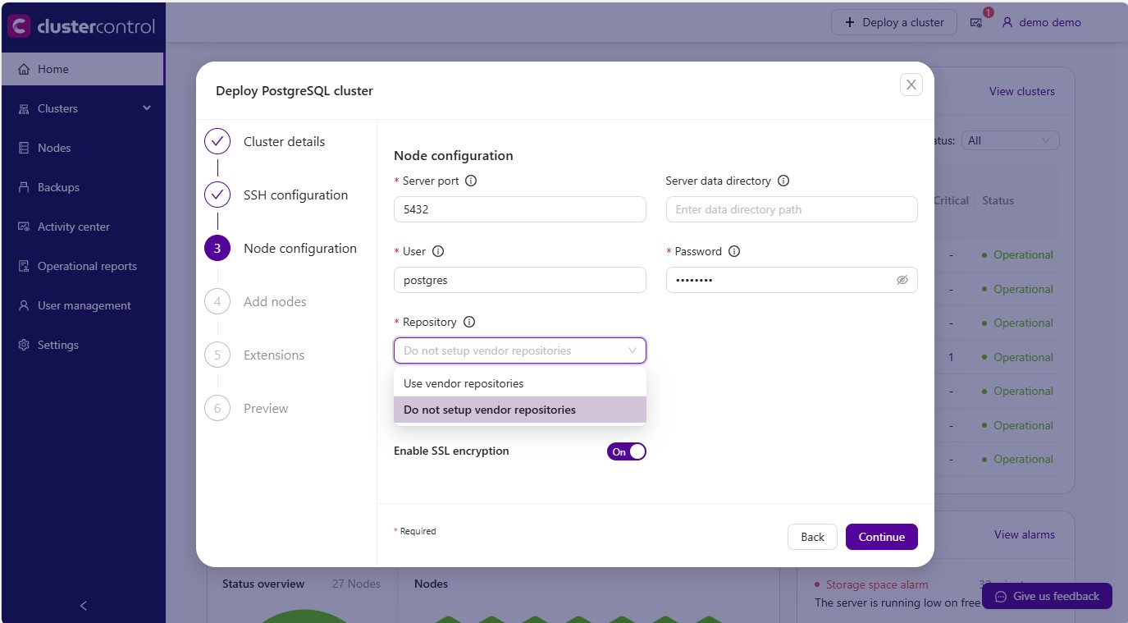The height and width of the screenshot is (623, 1128).
Task: Click info icon beside Server data directory
Action: [783, 181]
